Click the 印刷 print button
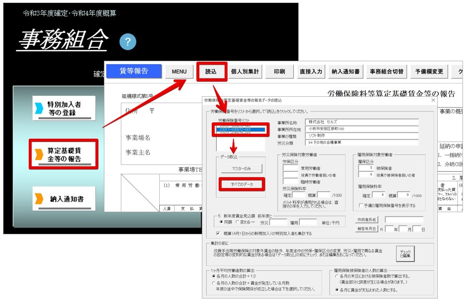Viewport: 466px width, 302px height. pos(280,72)
